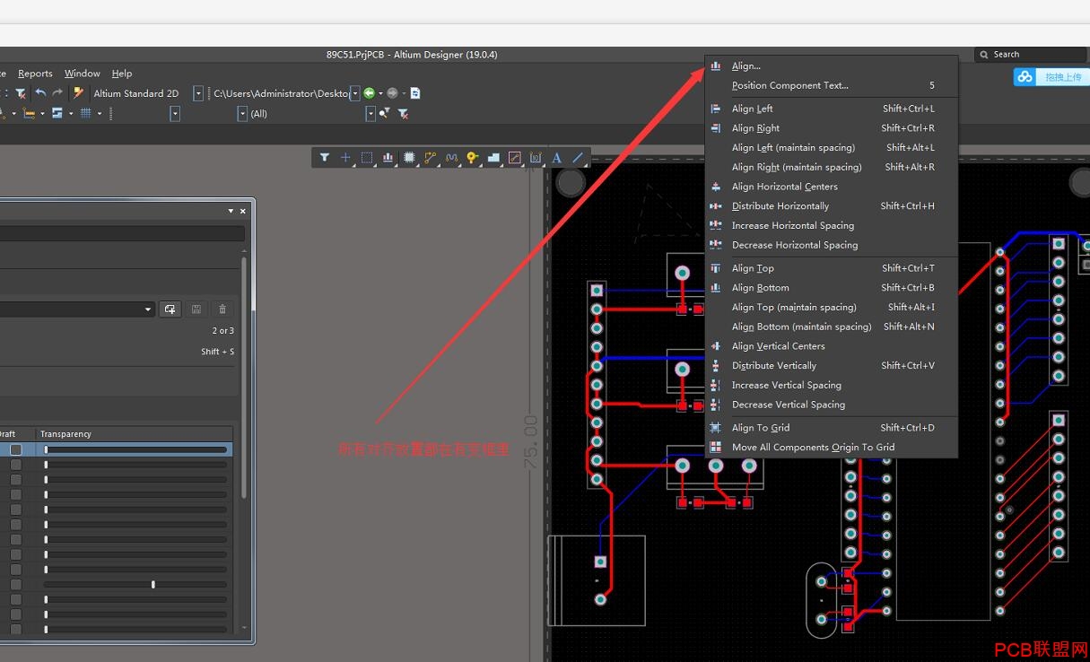Open the align objects tool in Active Bar
The height and width of the screenshot is (662, 1090).
(388, 158)
